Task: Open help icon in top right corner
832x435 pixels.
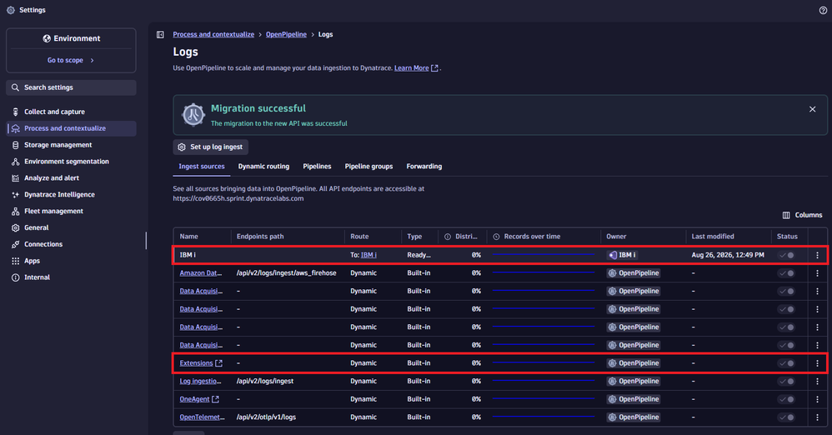Action: pos(823,10)
